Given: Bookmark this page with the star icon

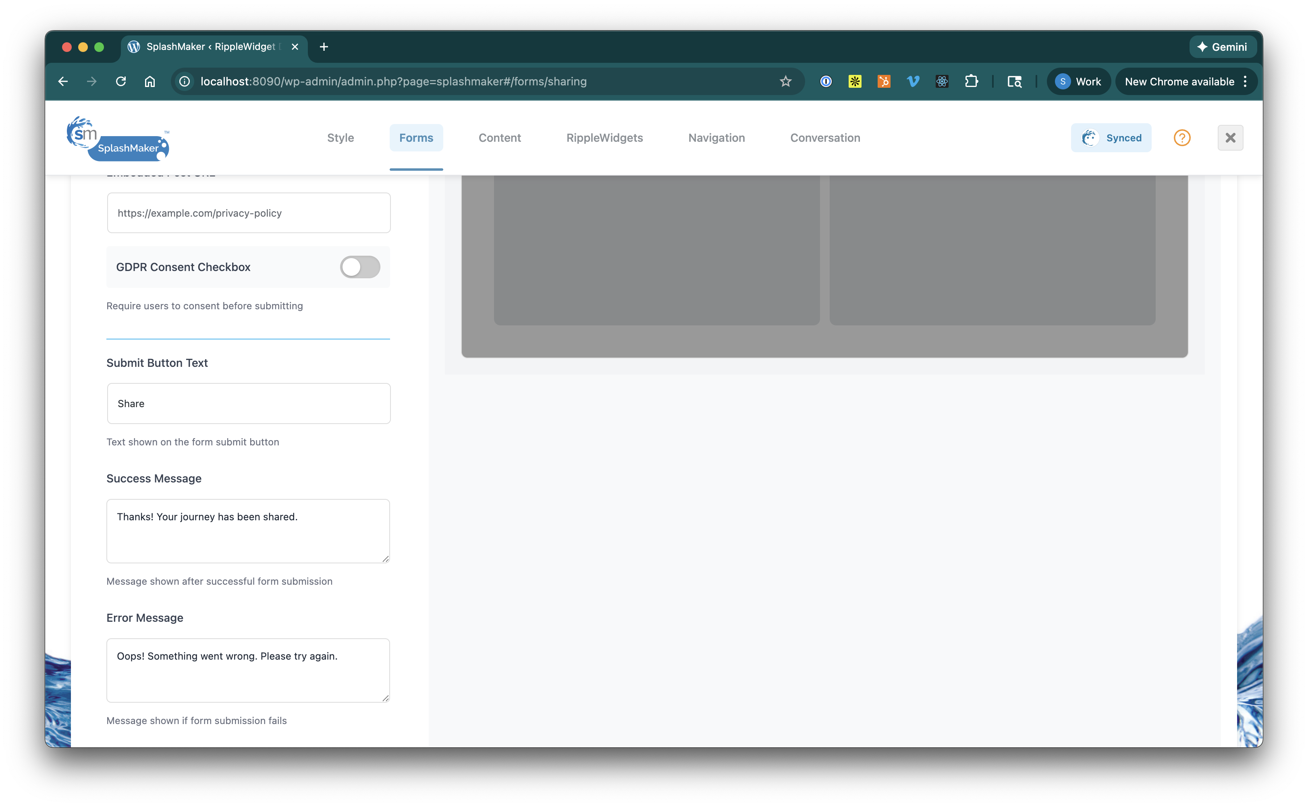Looking at the screenshot, I should pos(785,81).
